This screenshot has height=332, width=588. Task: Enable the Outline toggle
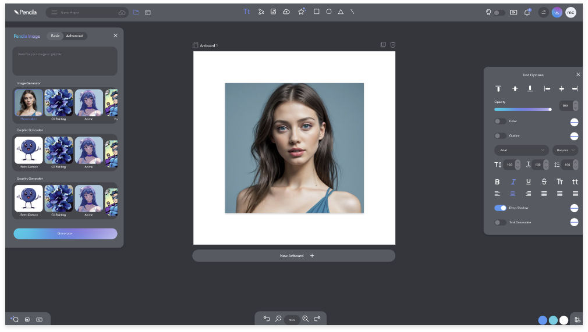(x=500, y=135)
